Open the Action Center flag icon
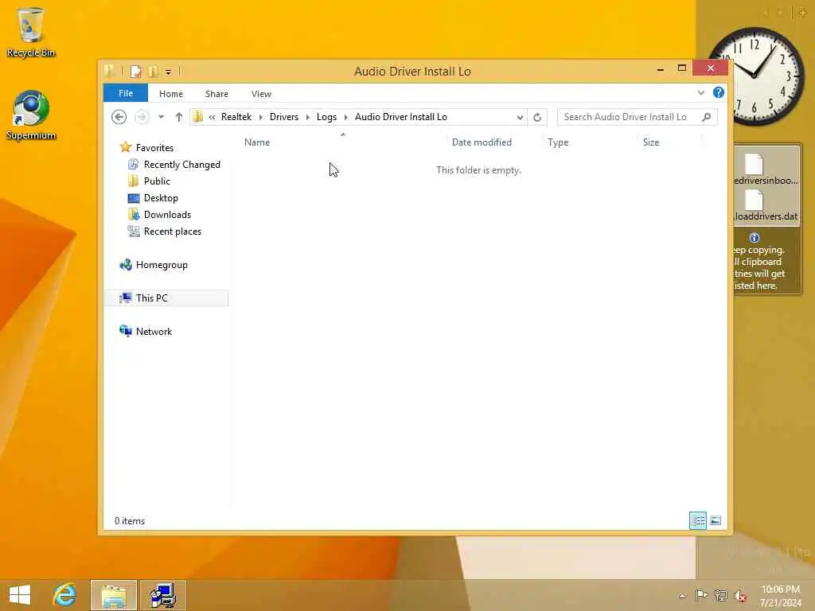The height and width of the screenshot is (611, 815). pyautogui.click(x=701, y=595)
